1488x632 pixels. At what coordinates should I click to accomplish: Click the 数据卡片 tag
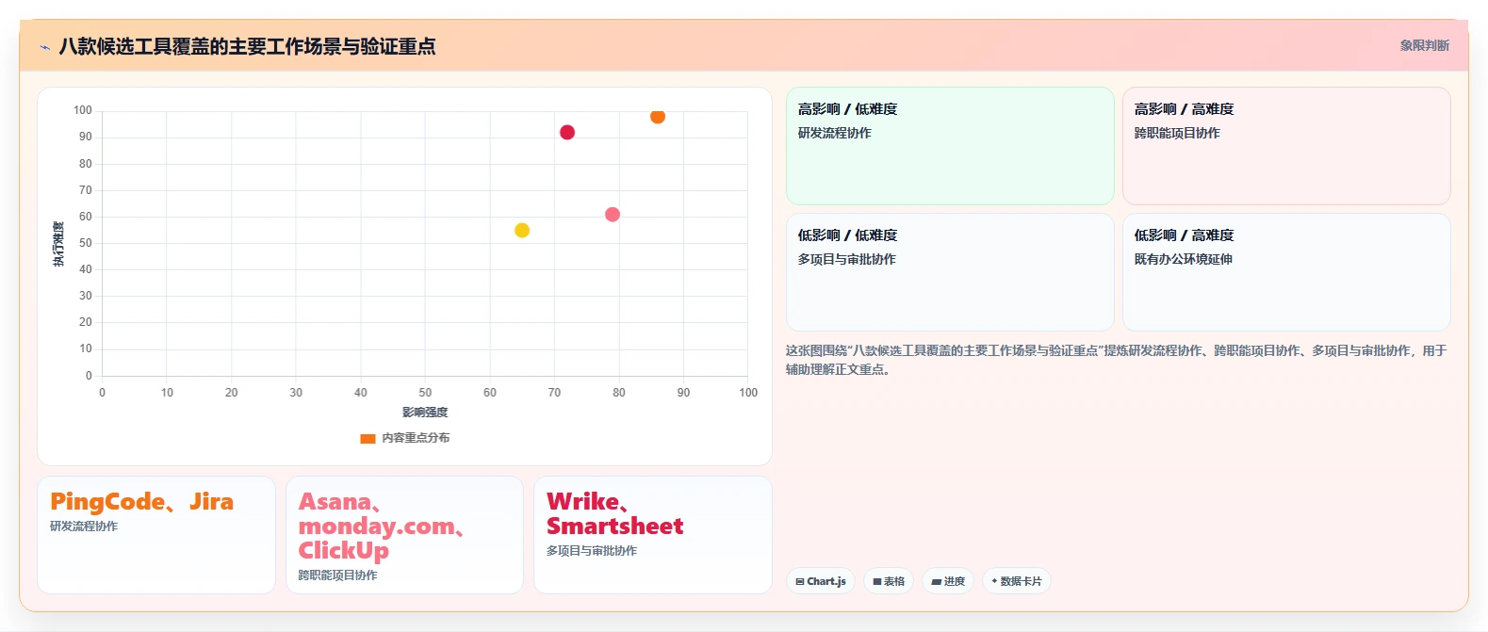click(x=1017, y=581)
